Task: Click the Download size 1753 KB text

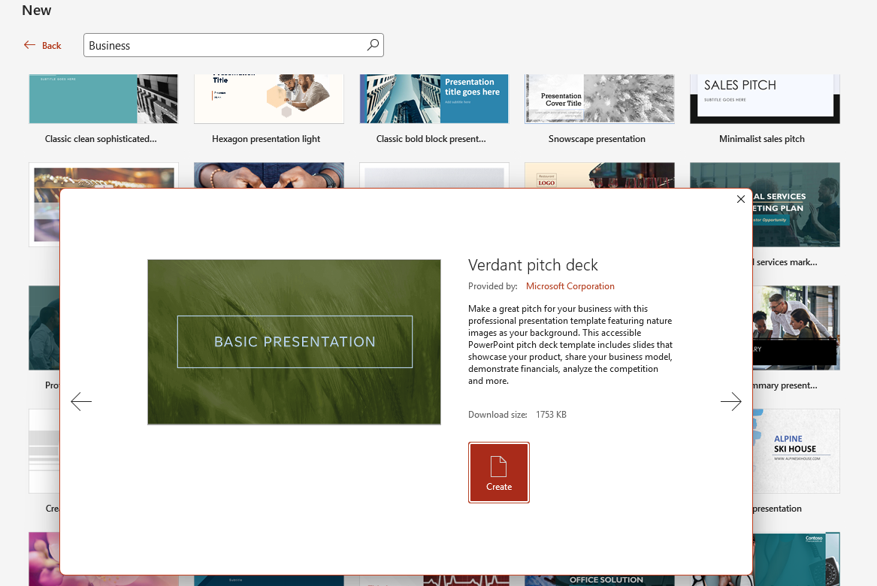Action: pyautogui.click(x=517, y=415)
